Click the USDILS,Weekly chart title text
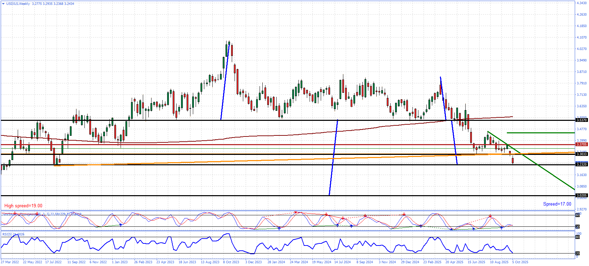Image resolution: width=589 pixels, height=266 pixels. point(18,4)
